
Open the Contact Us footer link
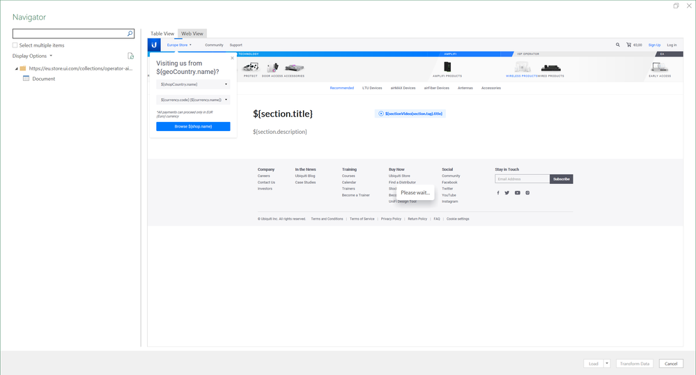[266, 182]
